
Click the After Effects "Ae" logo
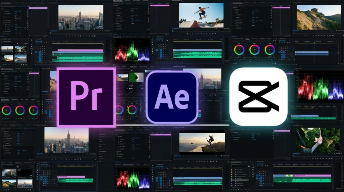click(172, 97)
